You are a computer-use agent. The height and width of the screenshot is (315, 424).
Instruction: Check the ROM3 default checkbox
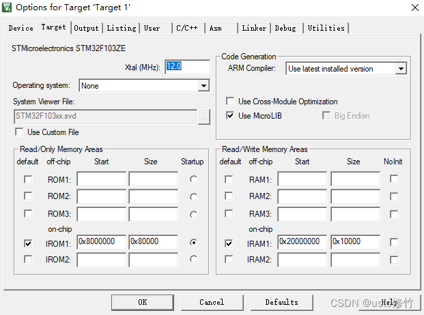pyautogui.click(x=28, y=214)
